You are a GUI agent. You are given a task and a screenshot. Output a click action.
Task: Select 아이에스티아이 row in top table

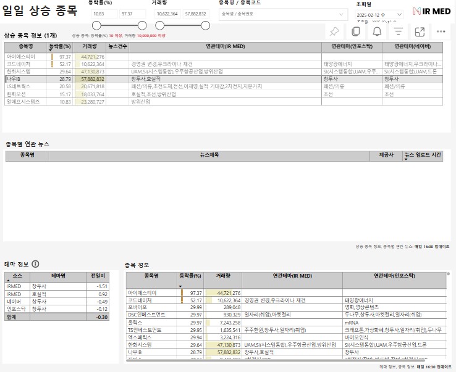(x=224, y=57)
